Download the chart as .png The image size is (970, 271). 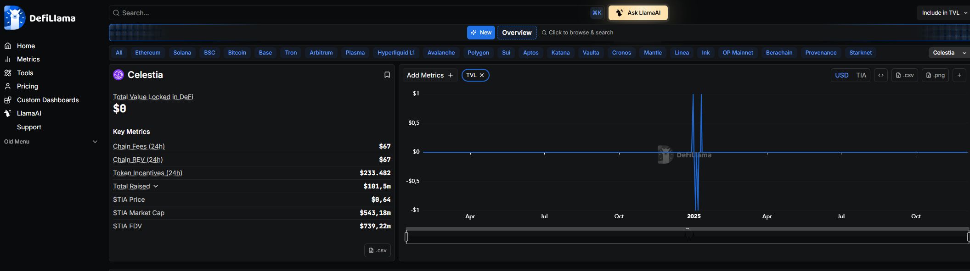pos(936,75)
